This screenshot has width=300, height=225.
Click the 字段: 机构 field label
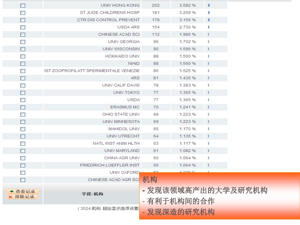pos(92,194)
